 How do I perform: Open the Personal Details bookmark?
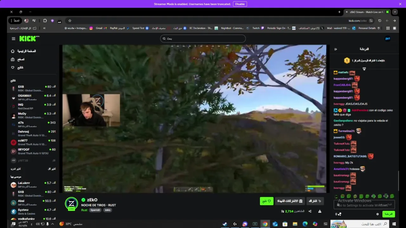pyautogui.click(x=369, y=28)
